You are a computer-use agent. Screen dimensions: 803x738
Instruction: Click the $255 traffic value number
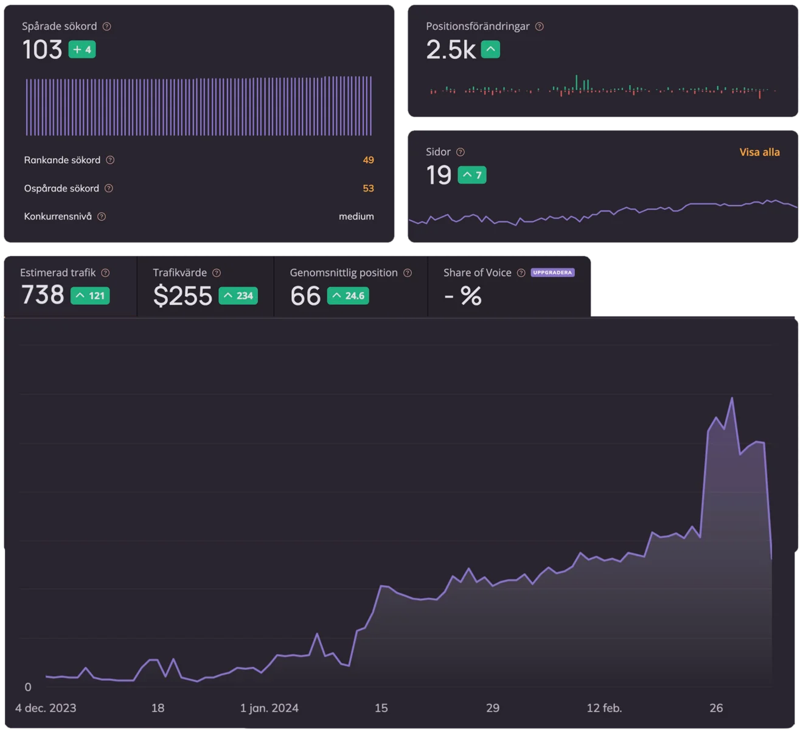[182, 296]
